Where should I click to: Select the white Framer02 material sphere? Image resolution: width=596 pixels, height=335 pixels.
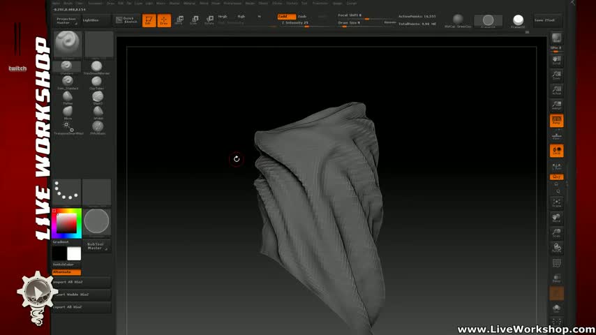(x=518, y=21)
